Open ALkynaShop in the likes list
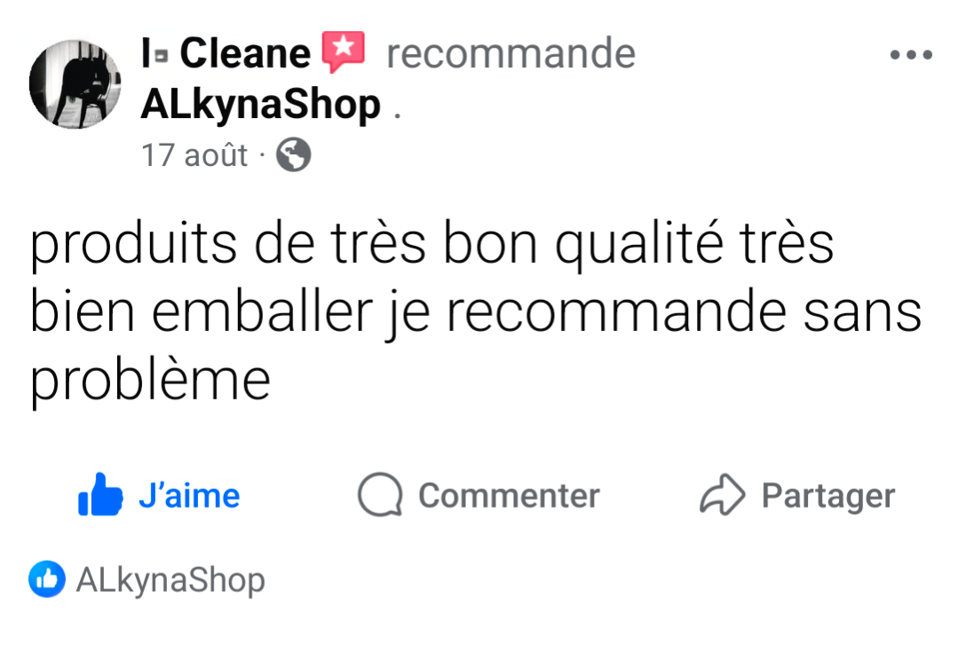Viewport: 958px width, 654px height. pos(170,580)
